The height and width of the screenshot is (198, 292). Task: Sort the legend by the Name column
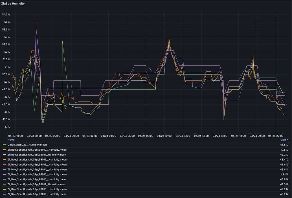11,140
